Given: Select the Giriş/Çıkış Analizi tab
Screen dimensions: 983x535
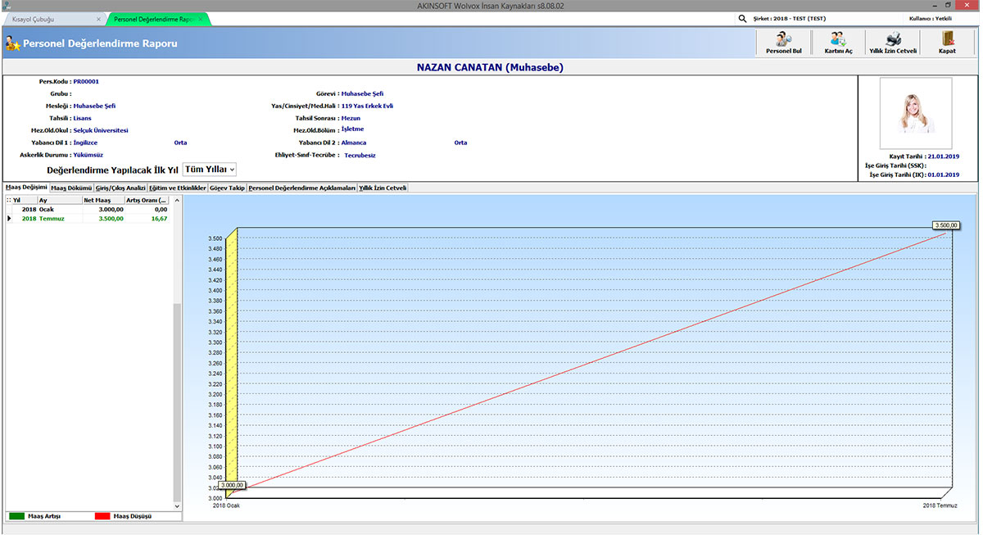Looking at the screenshot, I should coord(120,188).
